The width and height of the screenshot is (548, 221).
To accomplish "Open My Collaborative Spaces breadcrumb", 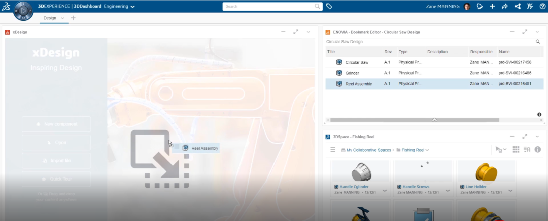I will click(368, 150).
